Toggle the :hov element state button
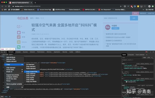 (x=144, y=57)
